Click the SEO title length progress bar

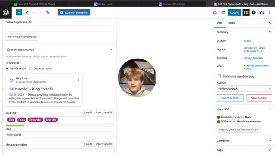[60, 125]
